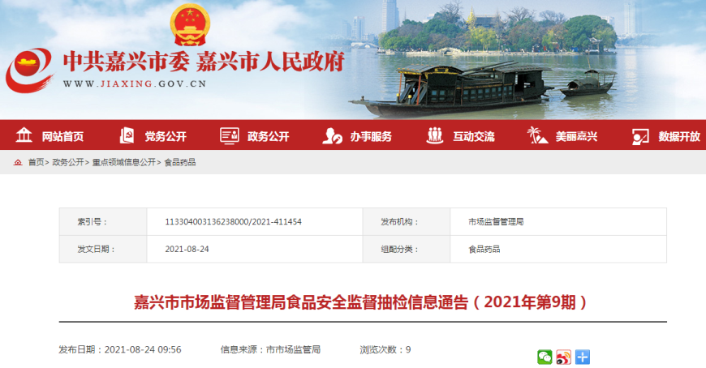Click the article title 食品安全监督抽检信息通告

pos(361,302)
